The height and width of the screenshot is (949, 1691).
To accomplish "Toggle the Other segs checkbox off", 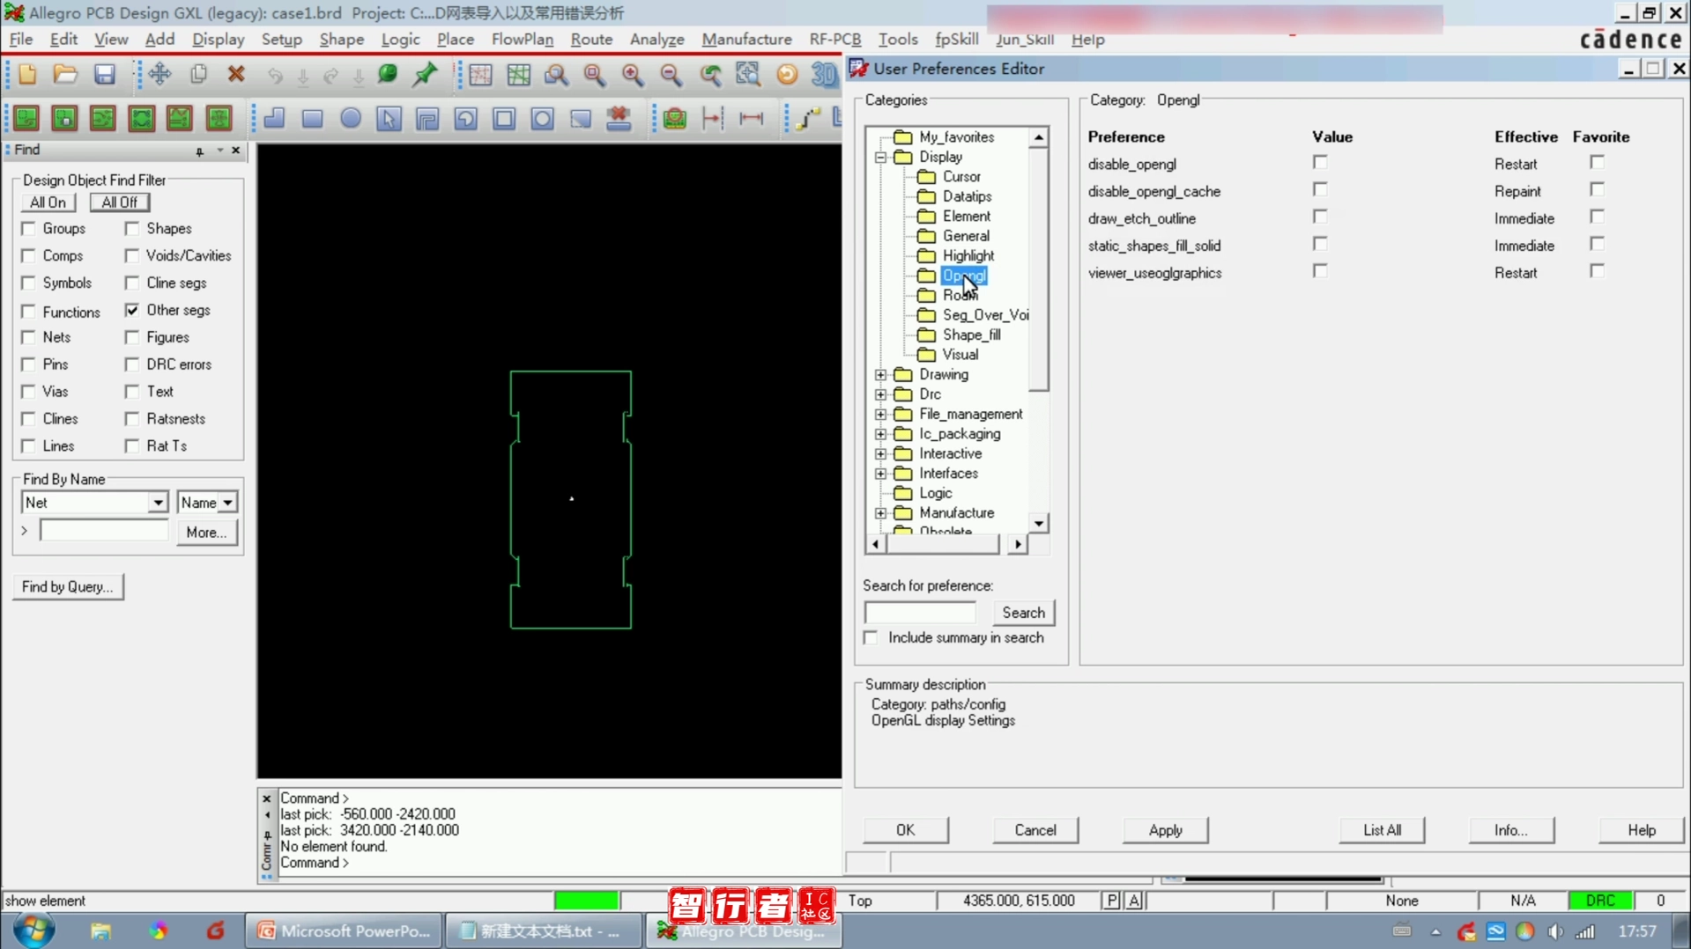I will 132,310.
